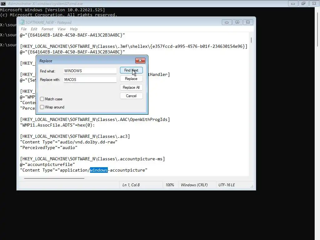The height and width of the screenshot is (240, 320).
Task: Click the Classes\.accountpicture-ms key line
Action: point(92,159)
